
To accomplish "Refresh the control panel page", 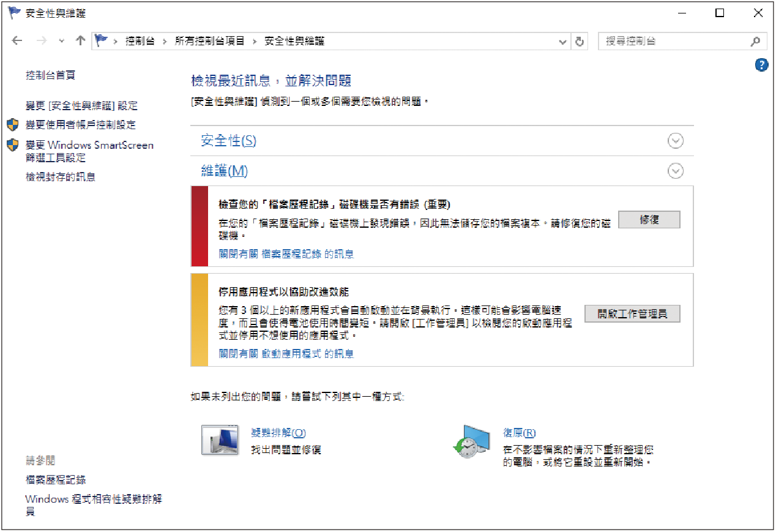I will tap(579, 42).
